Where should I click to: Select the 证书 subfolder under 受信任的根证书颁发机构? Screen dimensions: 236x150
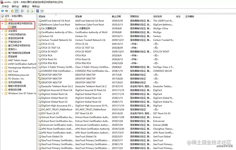(x=14, y=27)
